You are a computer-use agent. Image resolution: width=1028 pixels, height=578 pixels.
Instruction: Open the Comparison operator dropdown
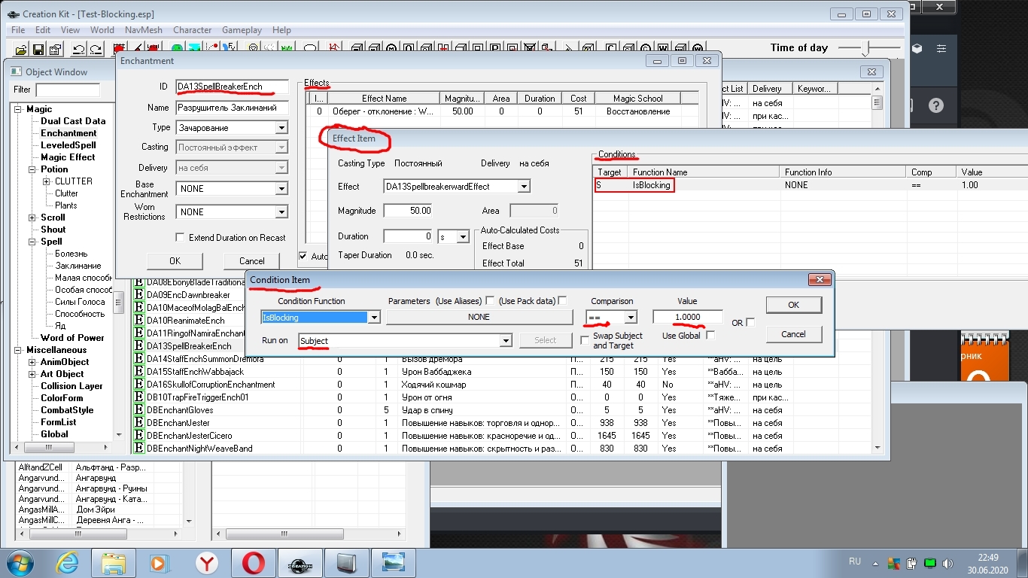pyautogui.click(x=631, y=318)
